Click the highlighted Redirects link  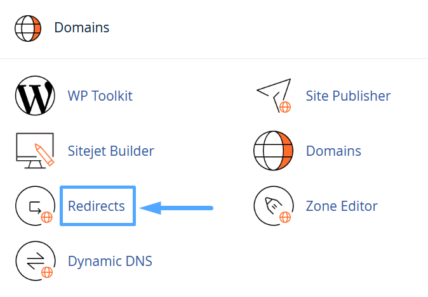(97, 206)
